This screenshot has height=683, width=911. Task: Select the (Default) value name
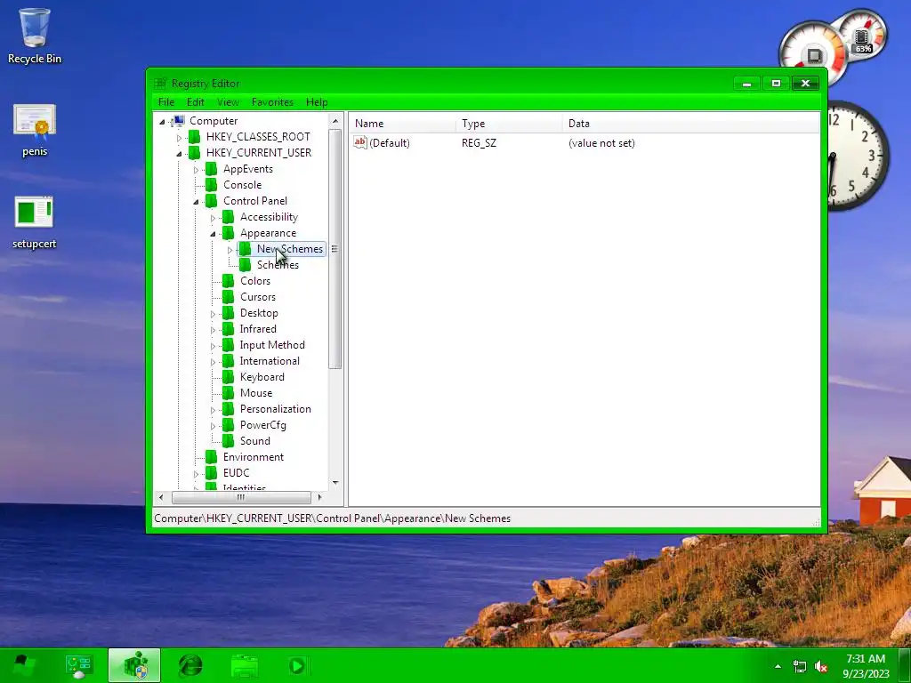click(390, 143)
